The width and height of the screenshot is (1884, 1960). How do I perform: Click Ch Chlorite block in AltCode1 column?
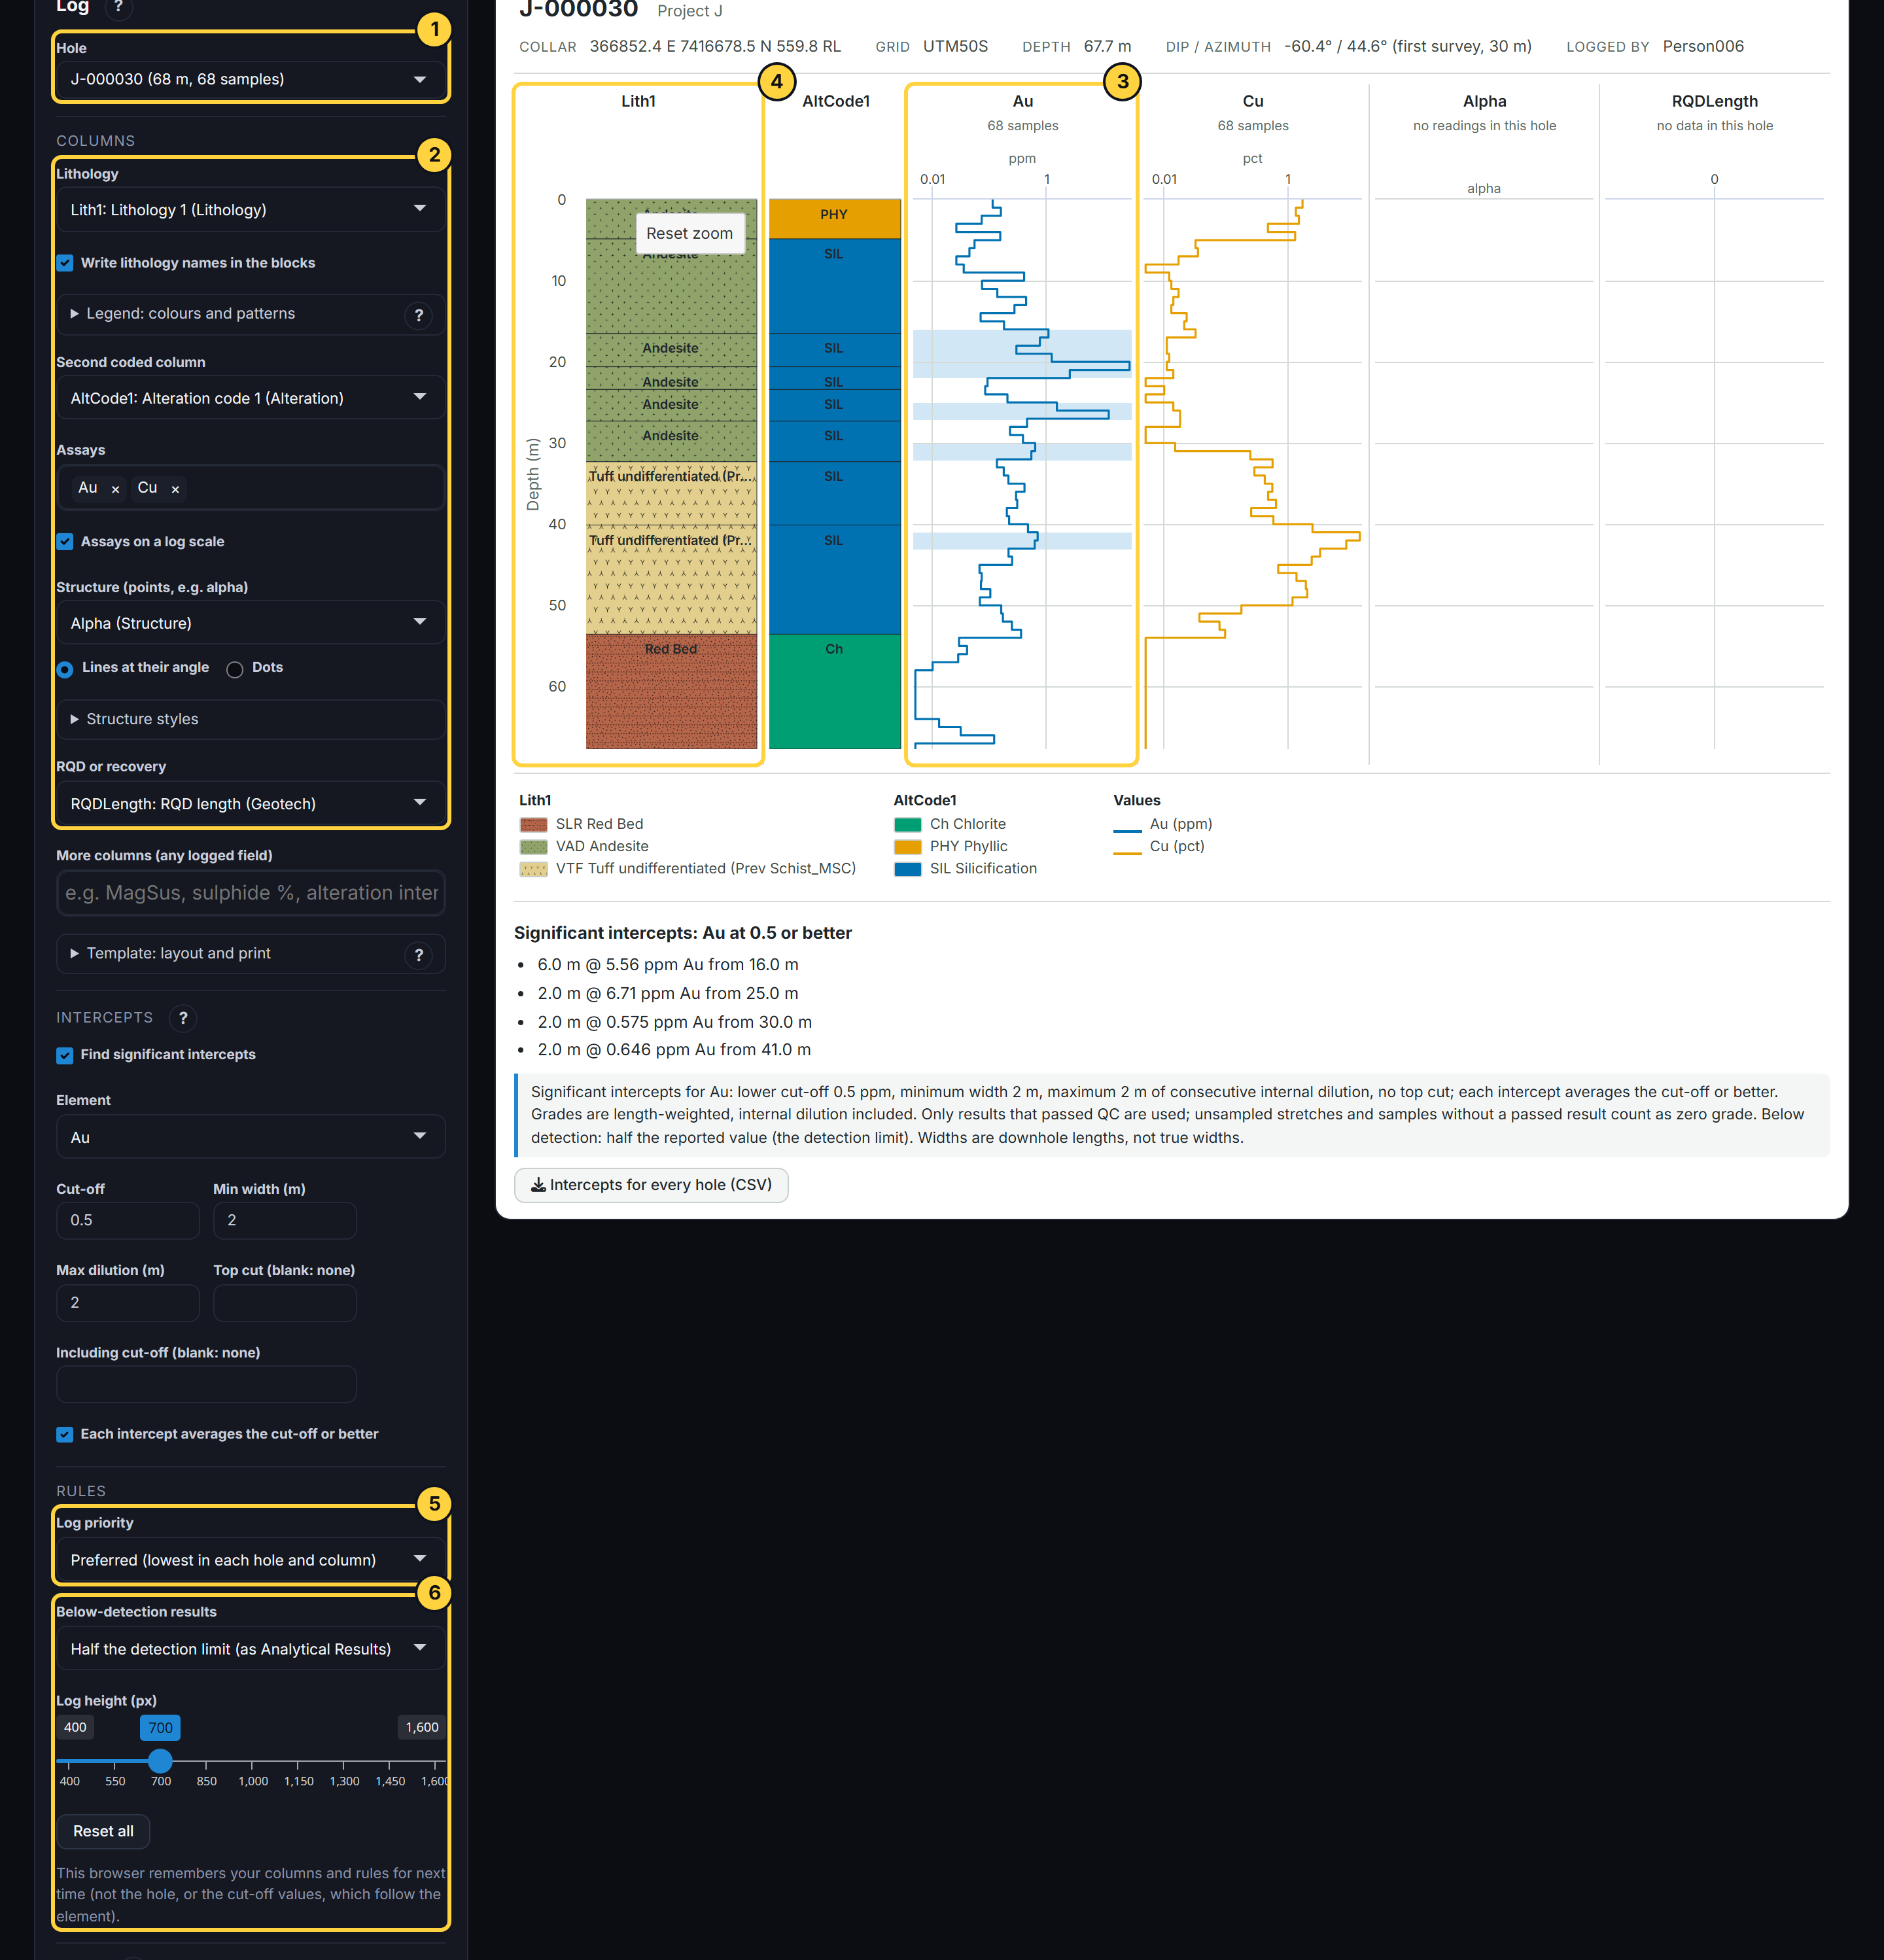835,691
